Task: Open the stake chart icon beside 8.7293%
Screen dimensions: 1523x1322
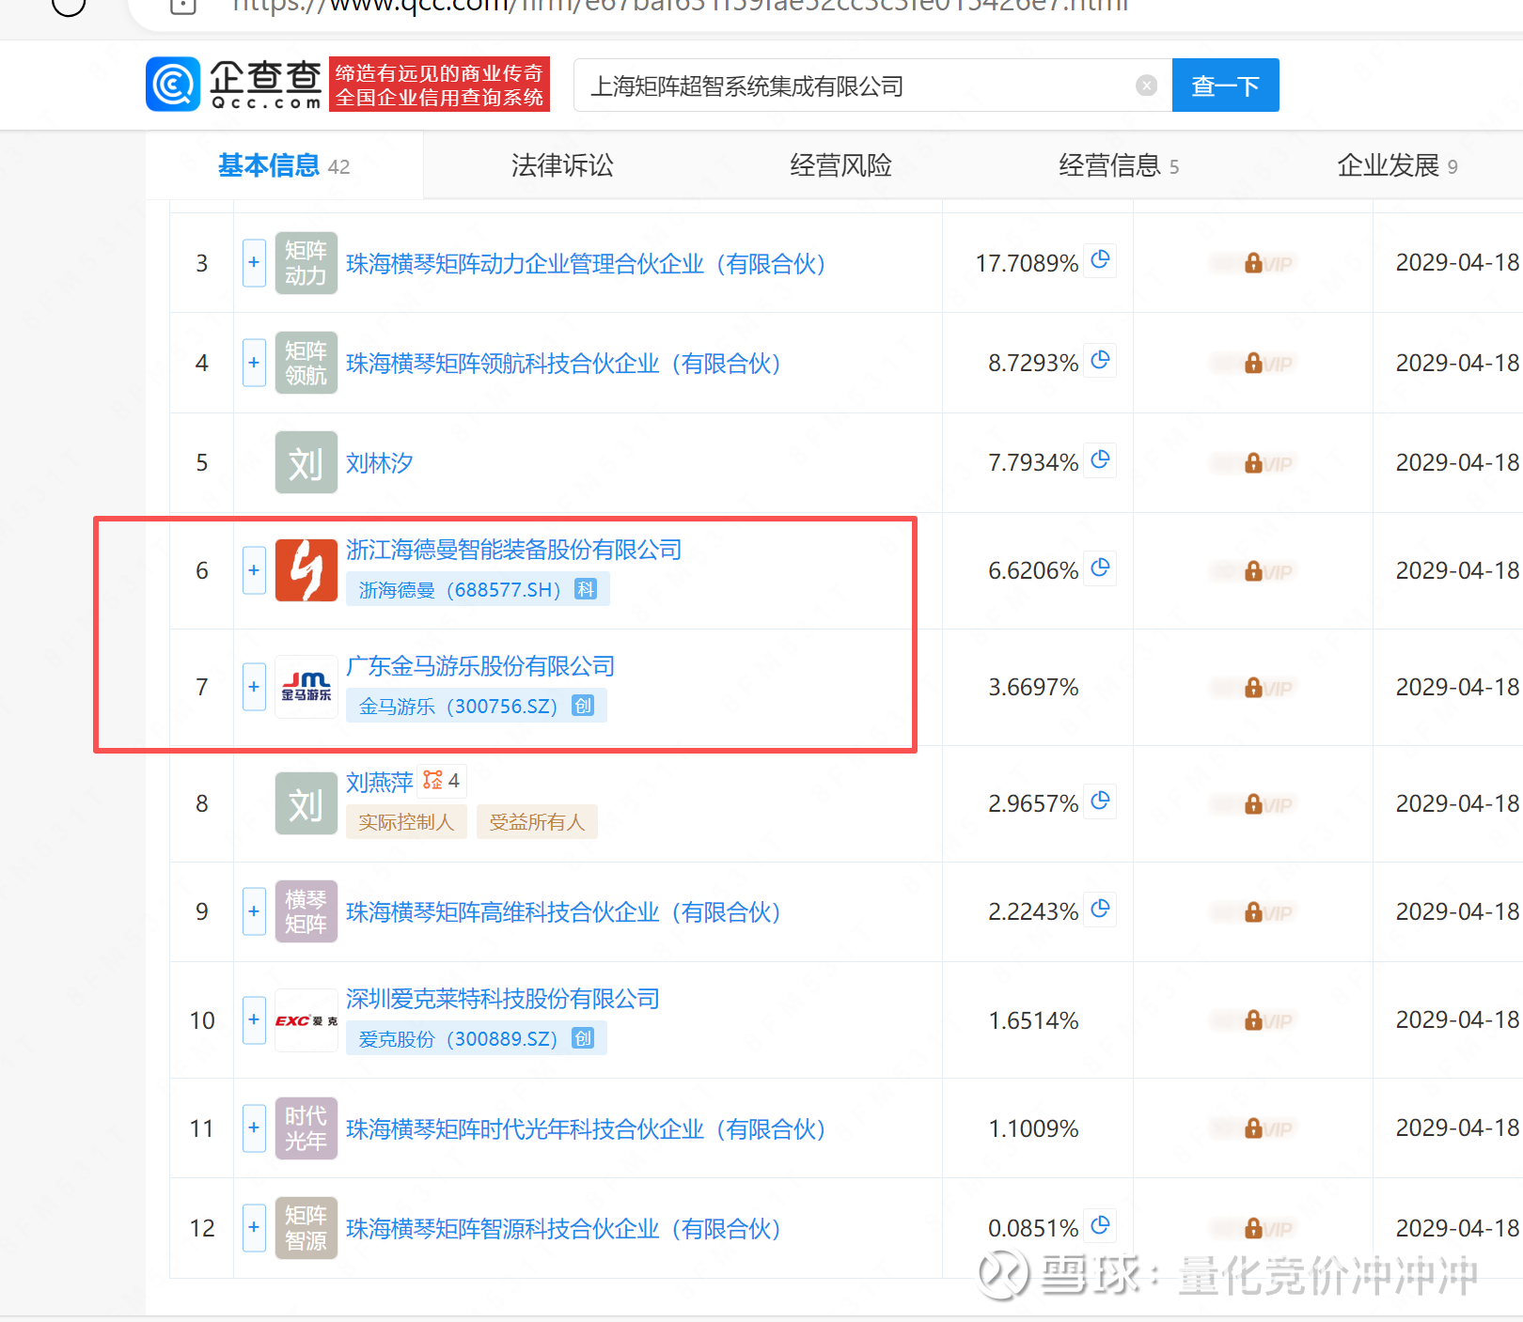Action: (1101, 360)
